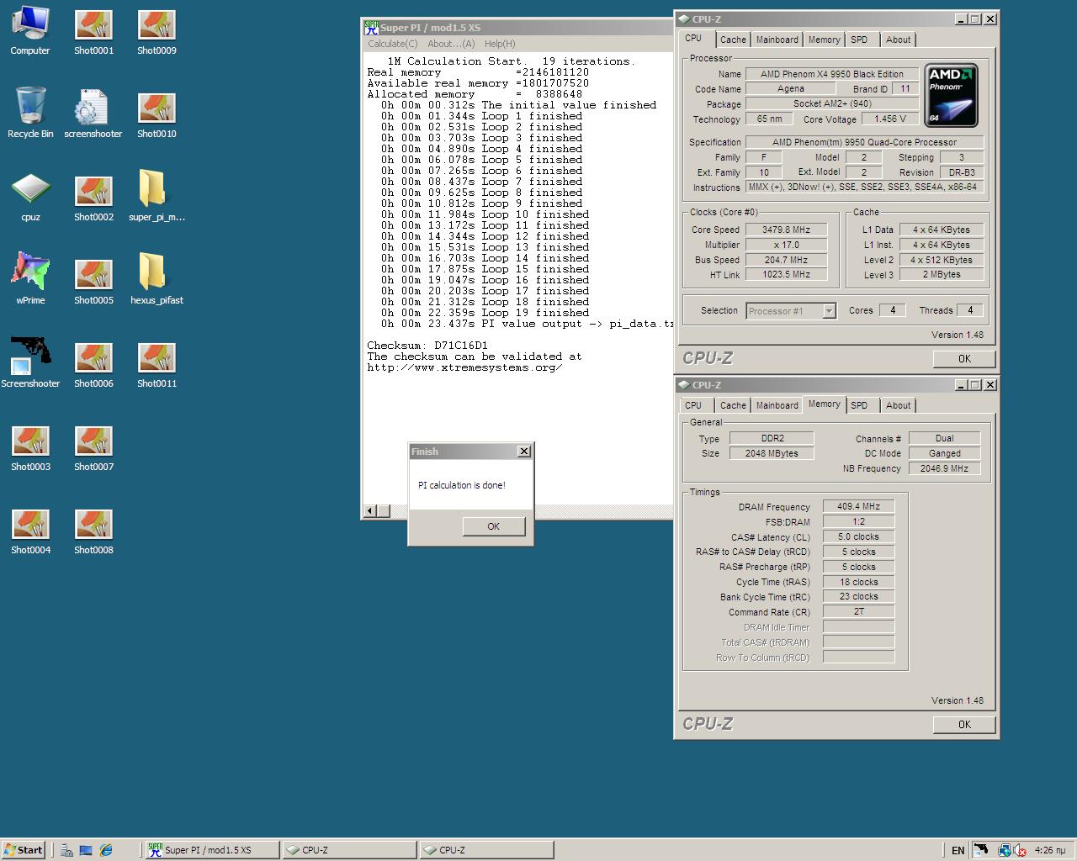Select the Shot0011 image icon
This screenshot has height=861, width=1077.
157,362
